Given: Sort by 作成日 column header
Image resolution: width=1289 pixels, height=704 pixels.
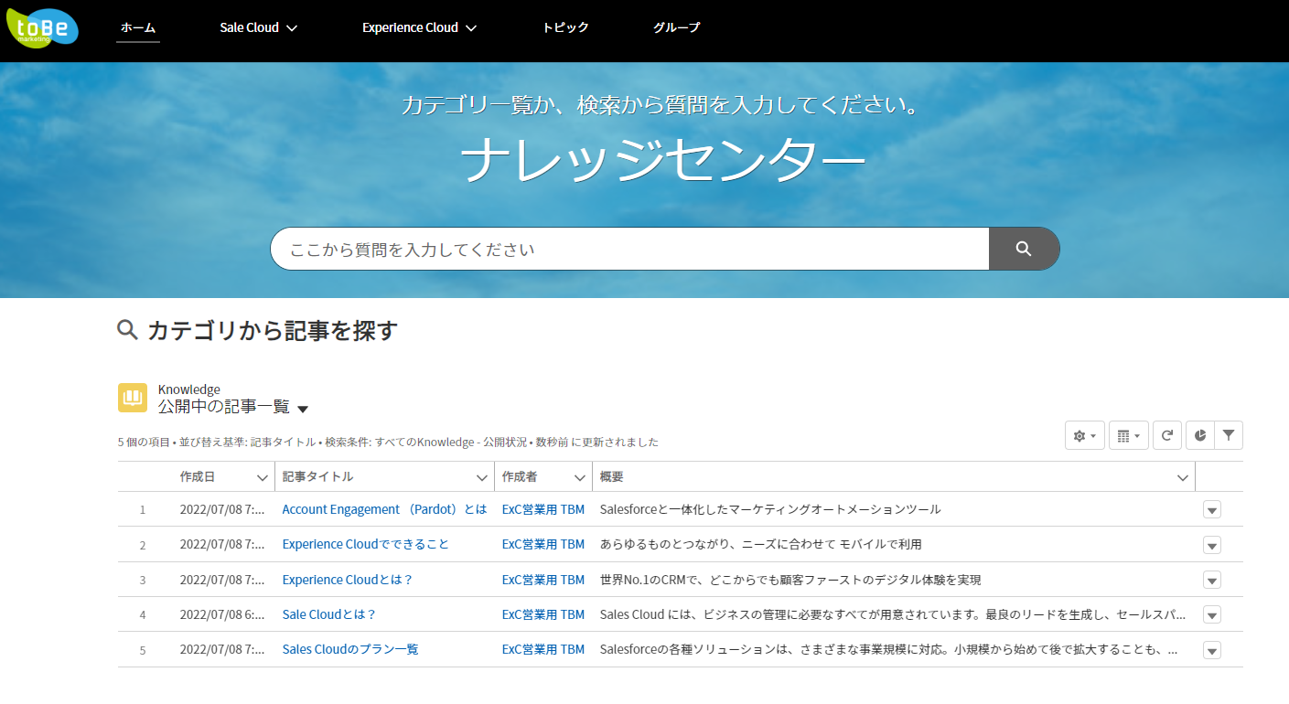Looking at the screenshot, I should click(198, 477).
